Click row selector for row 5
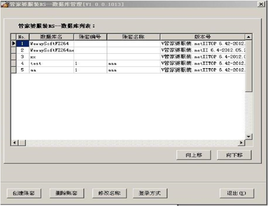Viewport: 268px width, 206px height. 14,70
